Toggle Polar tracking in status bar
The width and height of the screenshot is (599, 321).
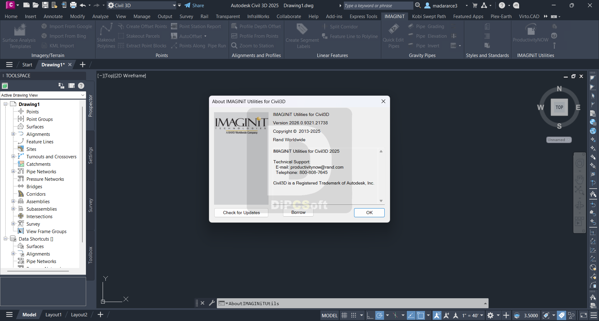tap(379, 315)
